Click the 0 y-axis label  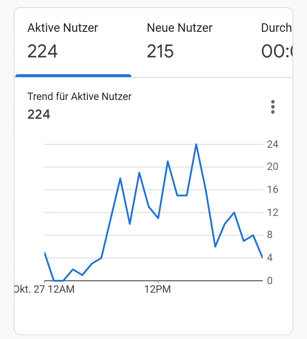tap(270, 281)
